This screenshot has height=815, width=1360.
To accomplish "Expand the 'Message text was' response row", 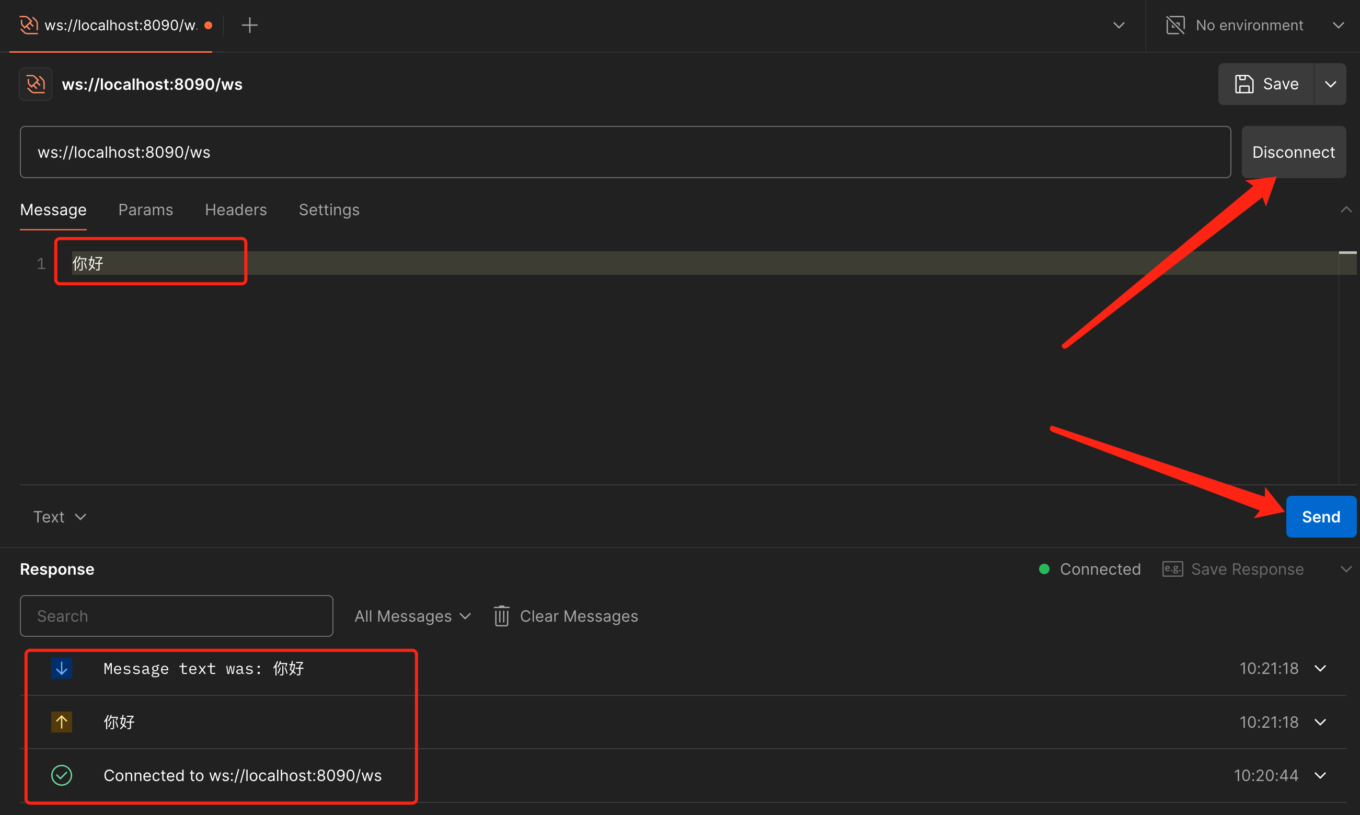I will coord(1320,668).
